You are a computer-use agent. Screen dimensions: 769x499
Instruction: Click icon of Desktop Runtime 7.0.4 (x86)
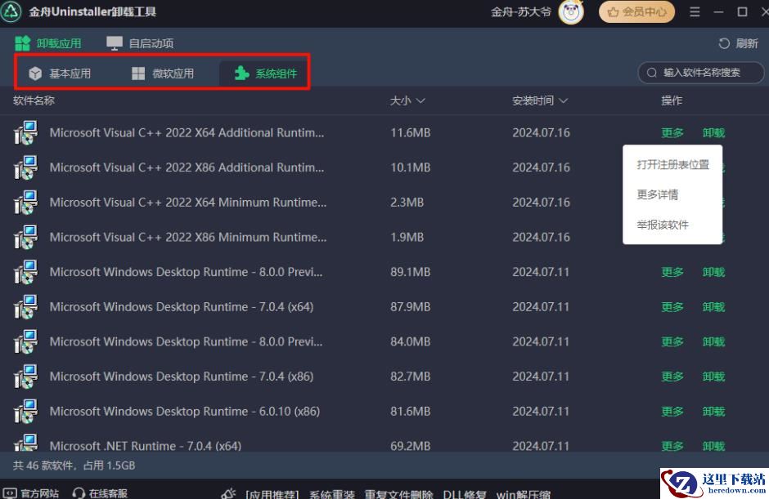tap(25, 376)
